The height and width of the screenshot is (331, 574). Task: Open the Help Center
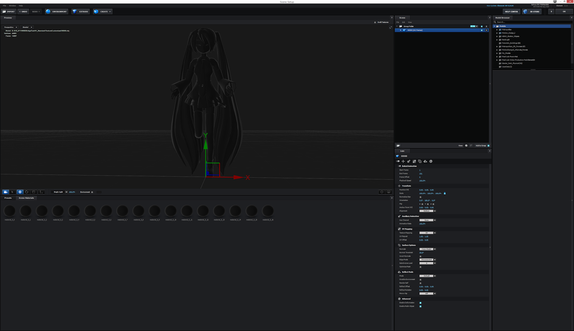511,11
